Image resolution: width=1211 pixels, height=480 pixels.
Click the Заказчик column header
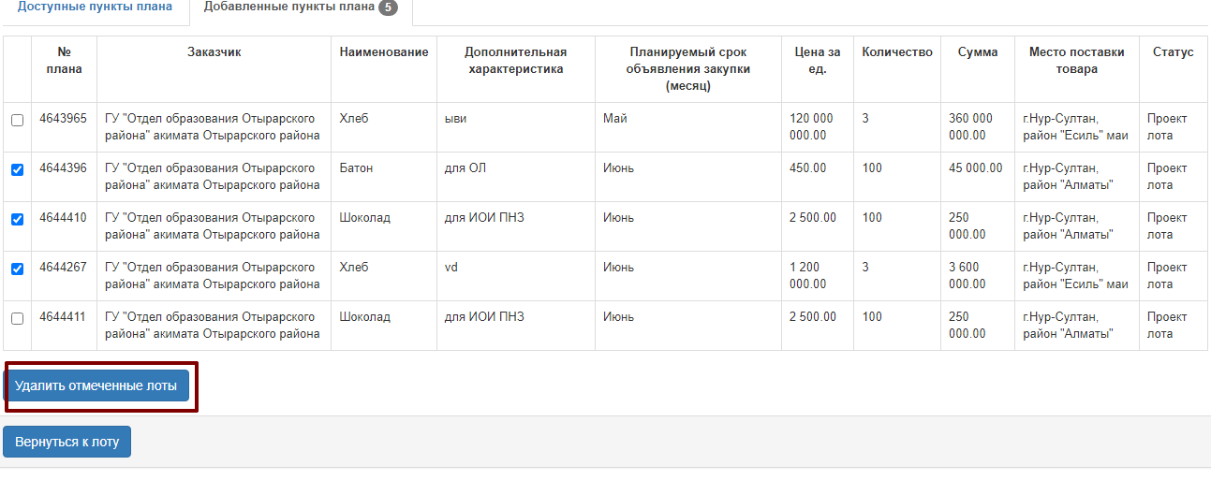click(214, 52)
